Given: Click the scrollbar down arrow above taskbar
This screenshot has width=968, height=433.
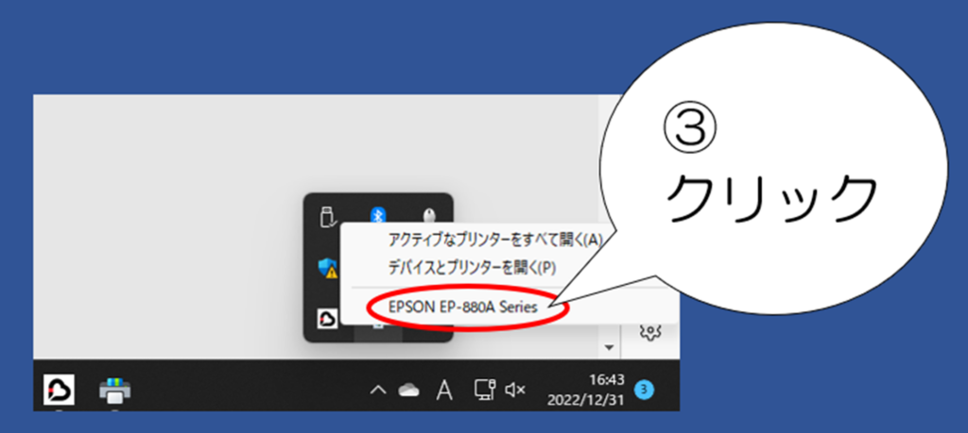Looking at the screenshot, I should click(610, 348).
